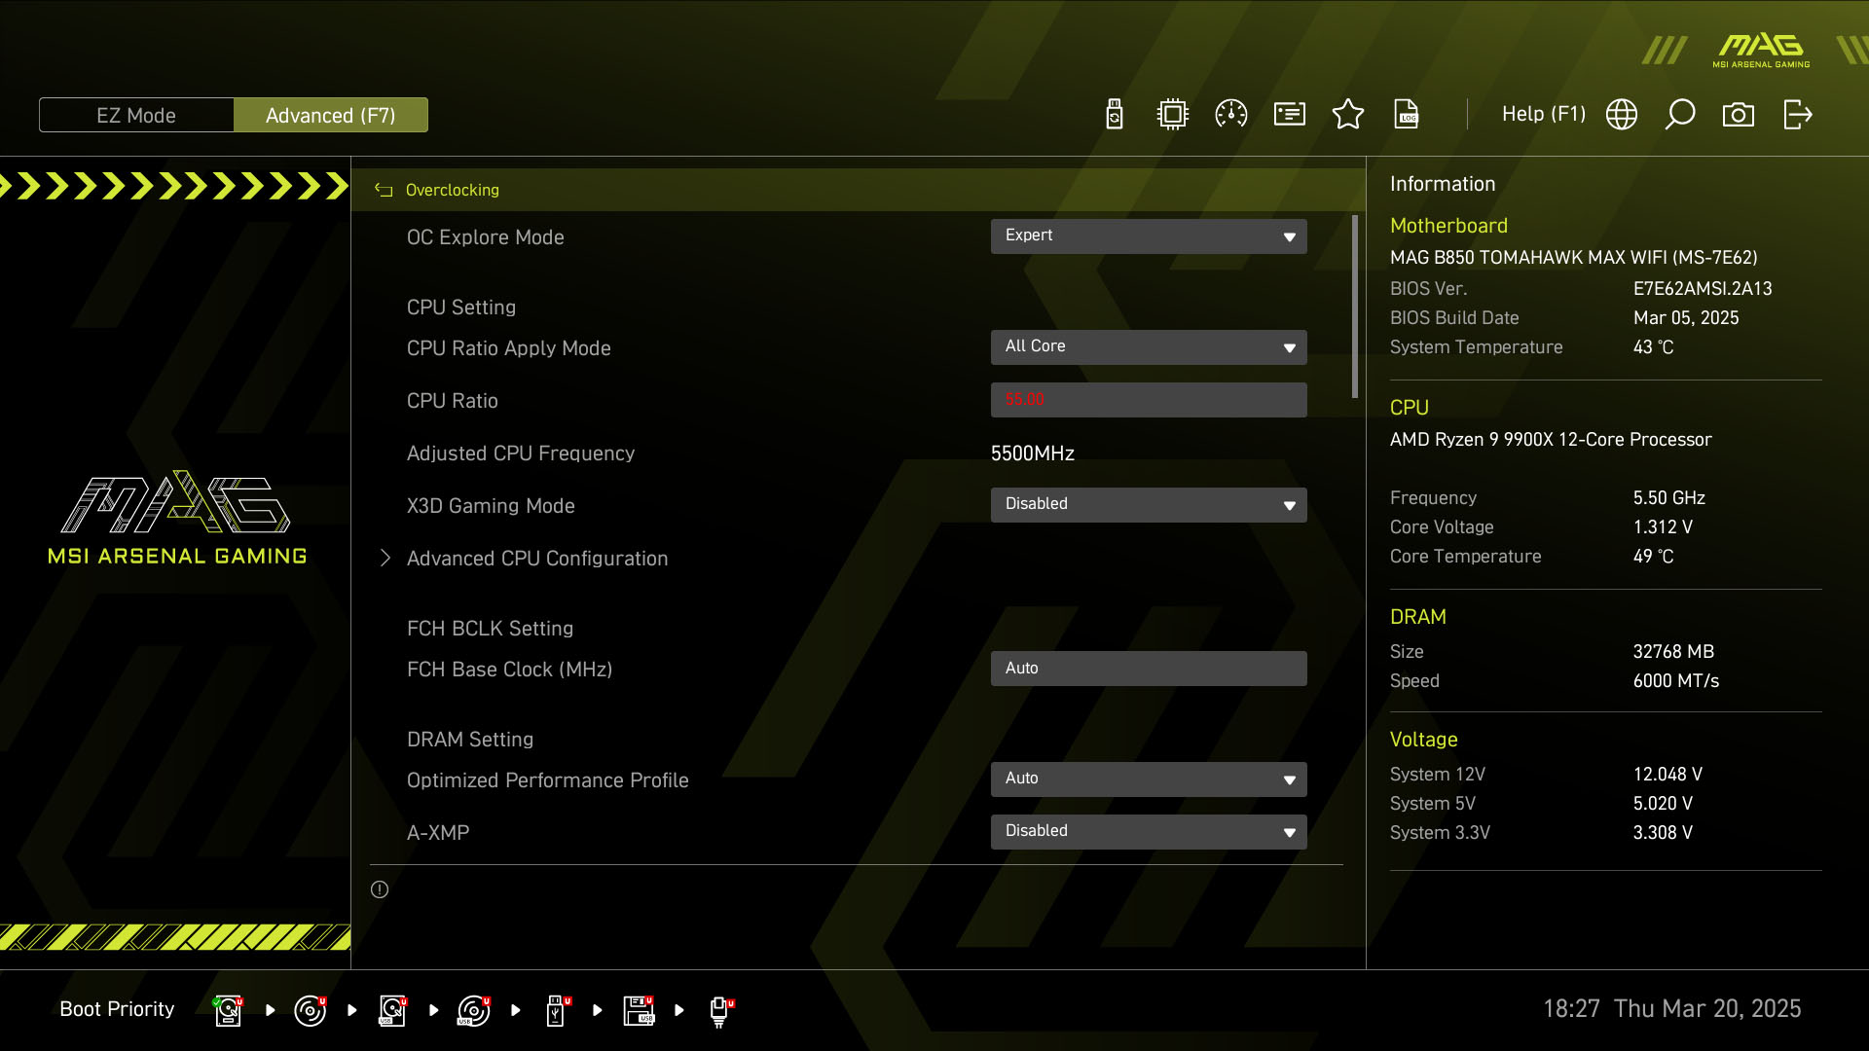Open the overclocking speedometer gauge icon
Image resolution: width=1869 pixels, height=1051 pixels.
pyautogui.click(x=1231, y=115)
